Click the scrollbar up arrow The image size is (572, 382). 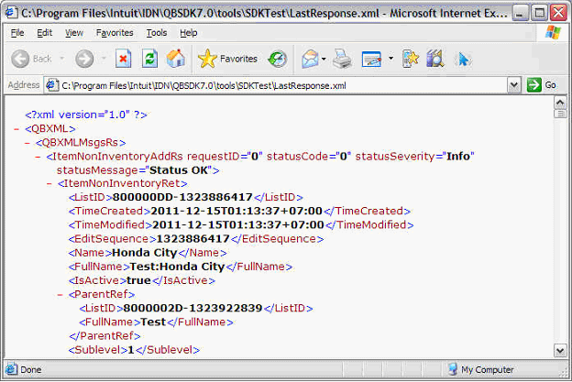click(x=560, y=103)
